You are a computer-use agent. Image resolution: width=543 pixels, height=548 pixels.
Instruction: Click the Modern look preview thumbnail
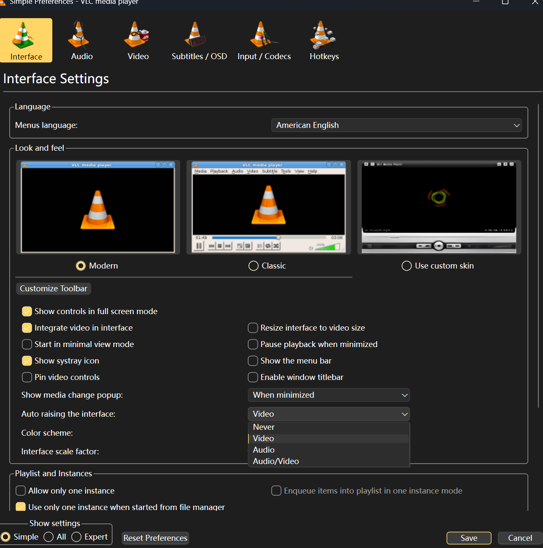(x=98, y=207)
